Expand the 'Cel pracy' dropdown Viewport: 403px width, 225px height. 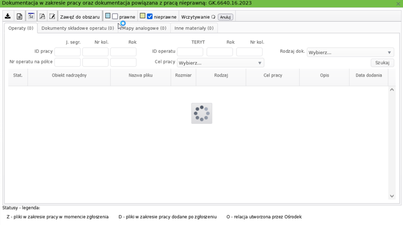pyautogui.click(x=220, y=63)
